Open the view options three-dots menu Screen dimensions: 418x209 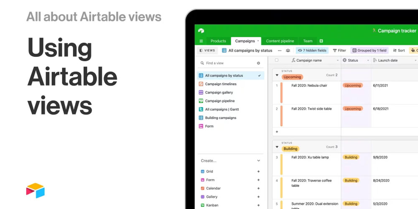[x=279, y=51]
